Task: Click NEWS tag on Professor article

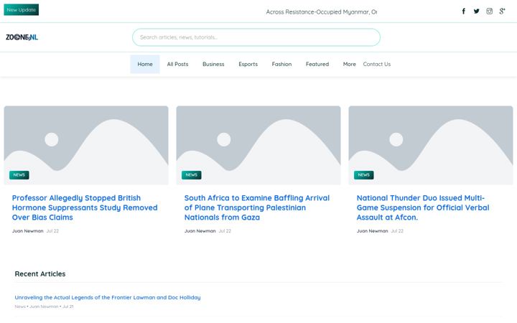Action: click(19, 175)
